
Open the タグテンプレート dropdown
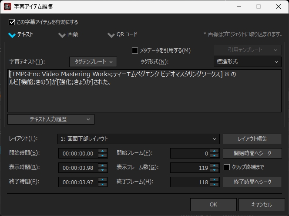point(93,62)
